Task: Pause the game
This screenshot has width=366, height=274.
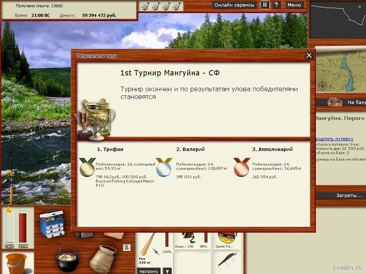Action: (265, 5)
